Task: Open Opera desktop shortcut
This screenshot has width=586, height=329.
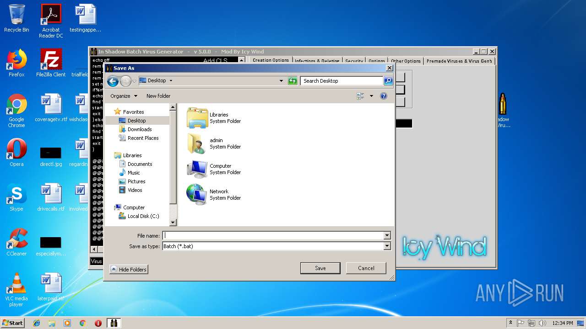Action: click(16, 153)
